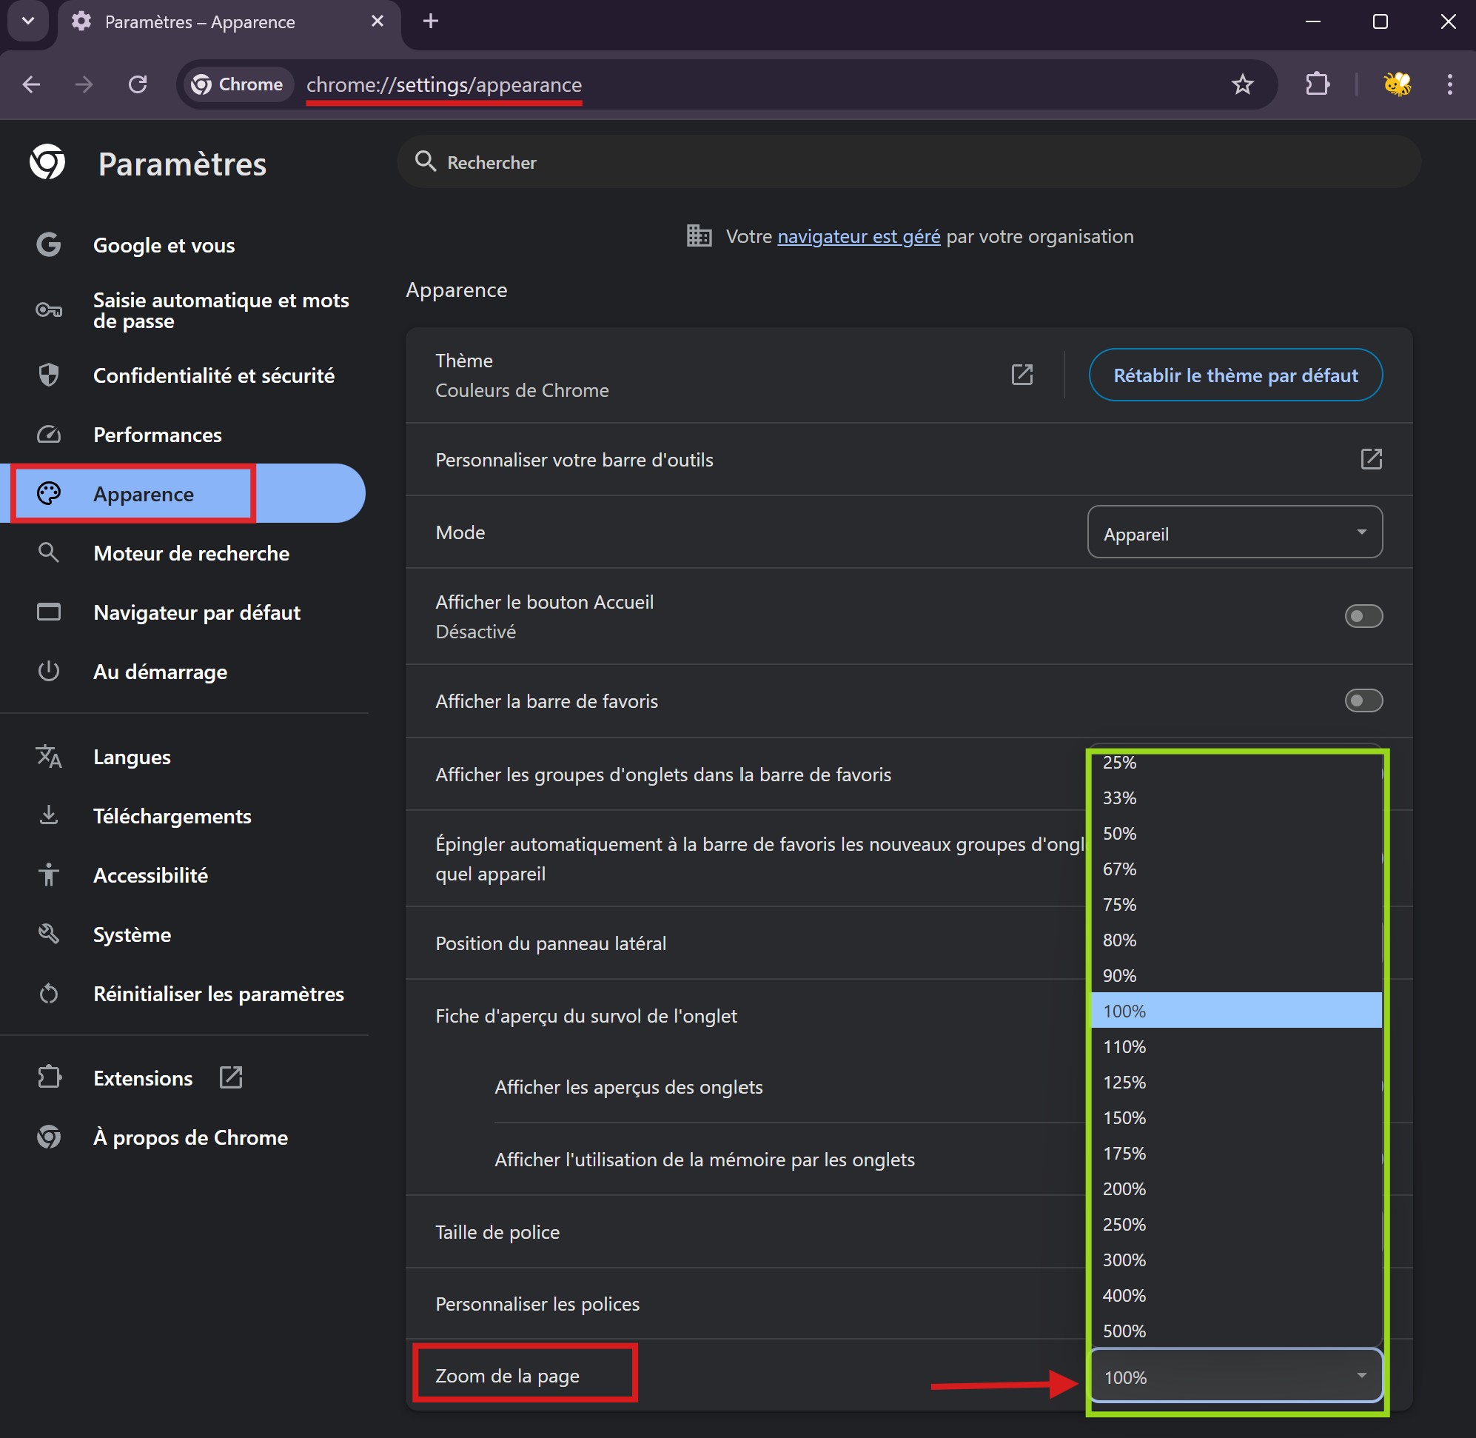1476x1438 pixels.
Task: Click the bee profile avatar icon
Action: point(1397,84)
